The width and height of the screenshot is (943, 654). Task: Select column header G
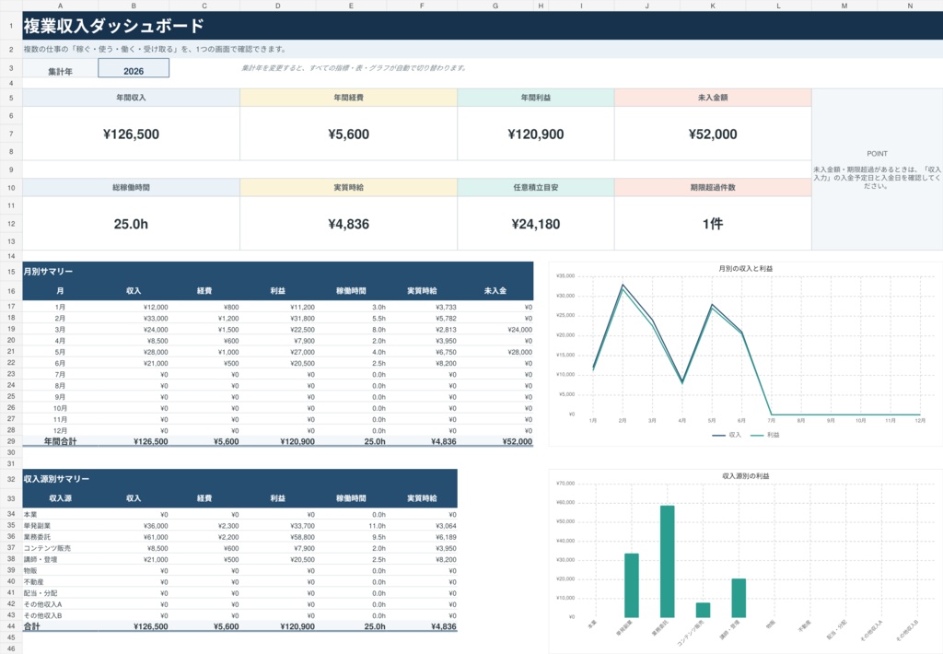[495, 6]
